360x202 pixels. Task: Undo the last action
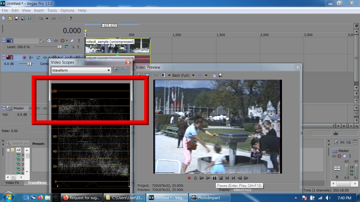pyautogui.click(x=41, y=18)
